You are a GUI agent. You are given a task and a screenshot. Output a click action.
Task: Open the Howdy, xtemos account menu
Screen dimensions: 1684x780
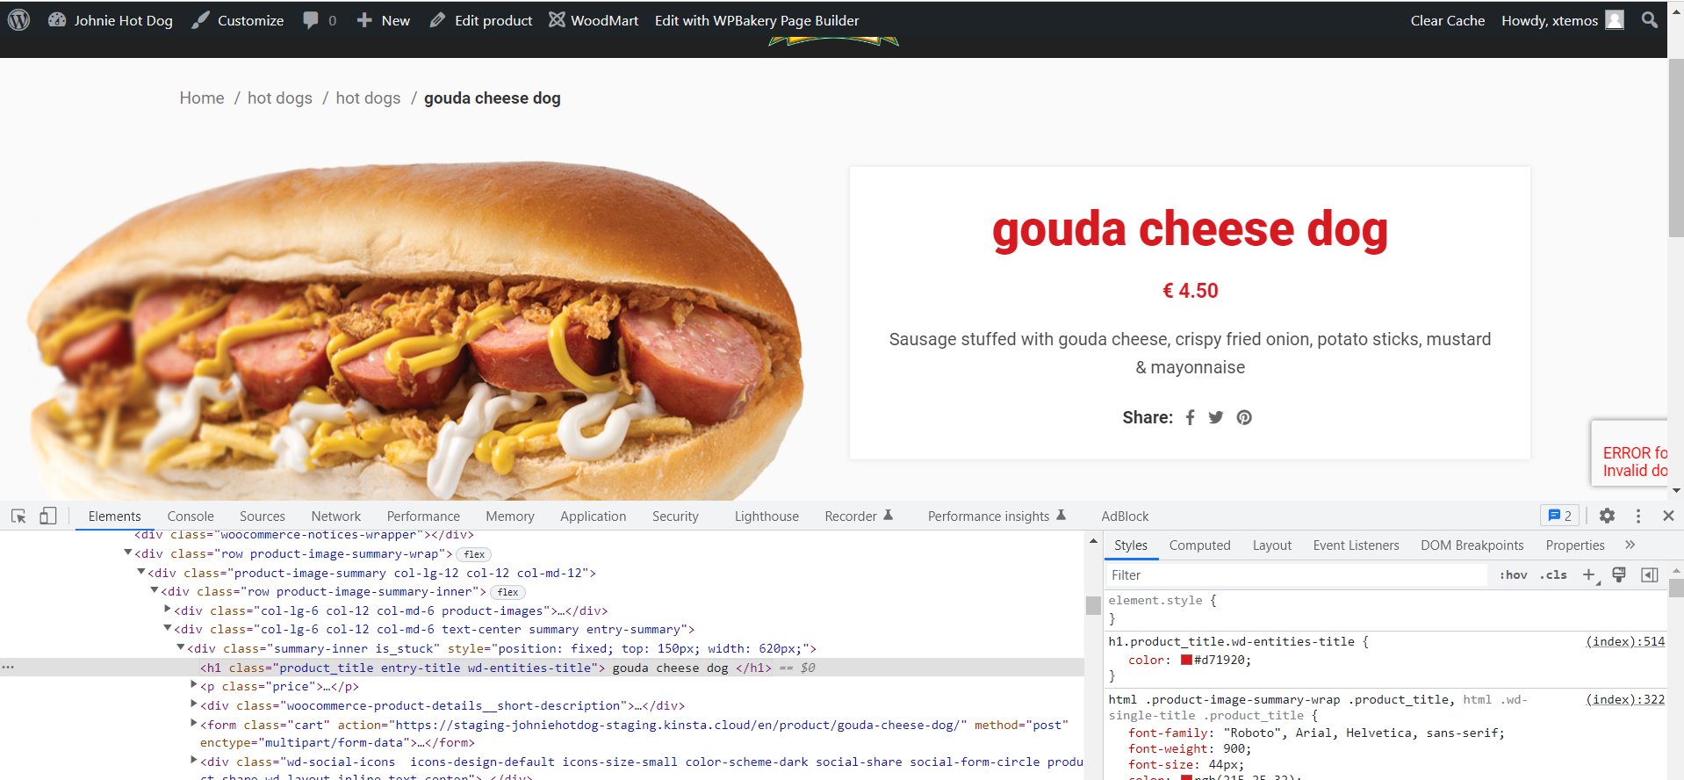[x=1563, y=20]
